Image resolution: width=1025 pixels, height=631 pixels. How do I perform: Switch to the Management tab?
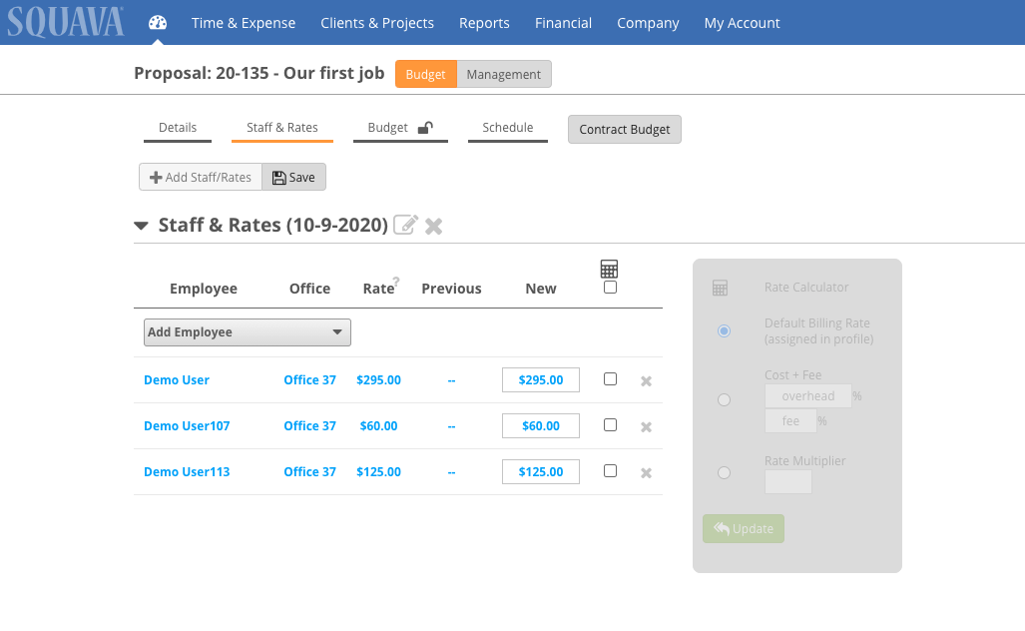503,74
